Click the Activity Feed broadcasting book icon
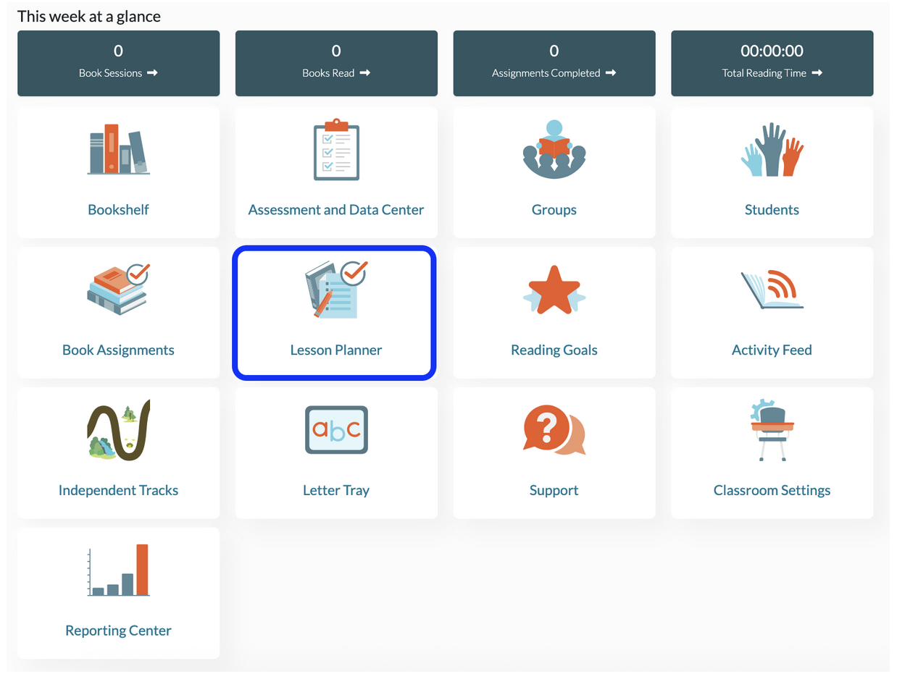 pos(772,290)
